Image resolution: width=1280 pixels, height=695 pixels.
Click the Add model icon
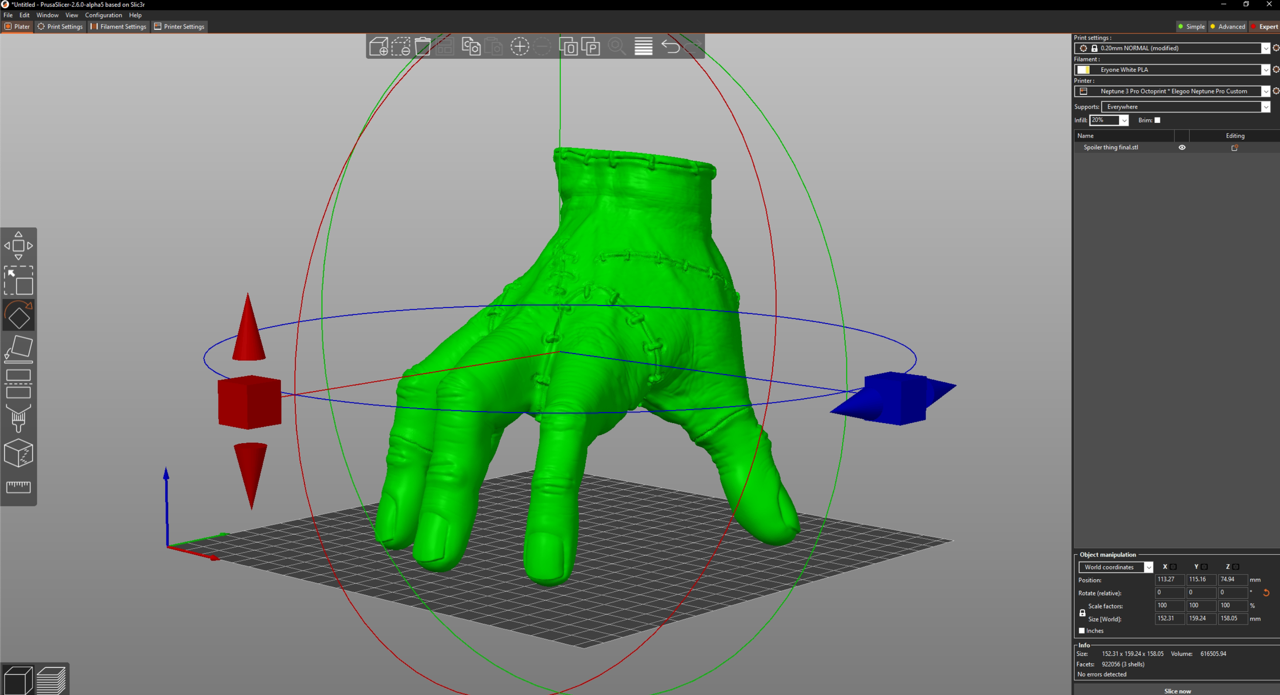(379, 47)
